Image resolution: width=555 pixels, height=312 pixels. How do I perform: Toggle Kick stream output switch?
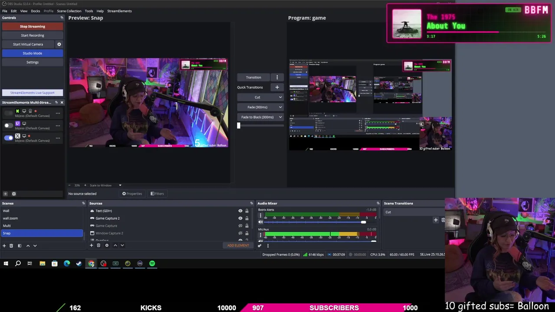(x=8, y=113)
